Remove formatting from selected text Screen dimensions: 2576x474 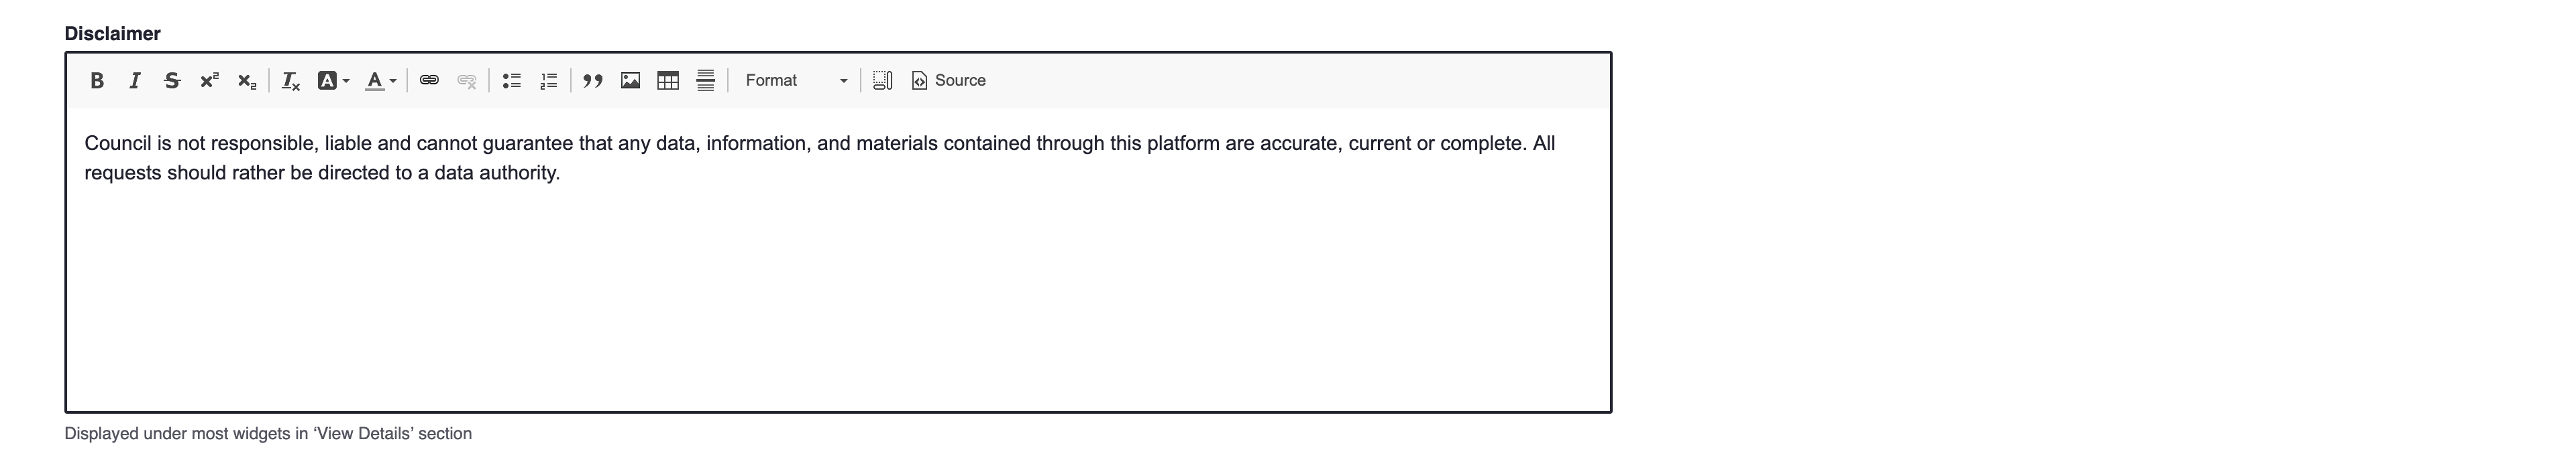[x=291, y=81]
